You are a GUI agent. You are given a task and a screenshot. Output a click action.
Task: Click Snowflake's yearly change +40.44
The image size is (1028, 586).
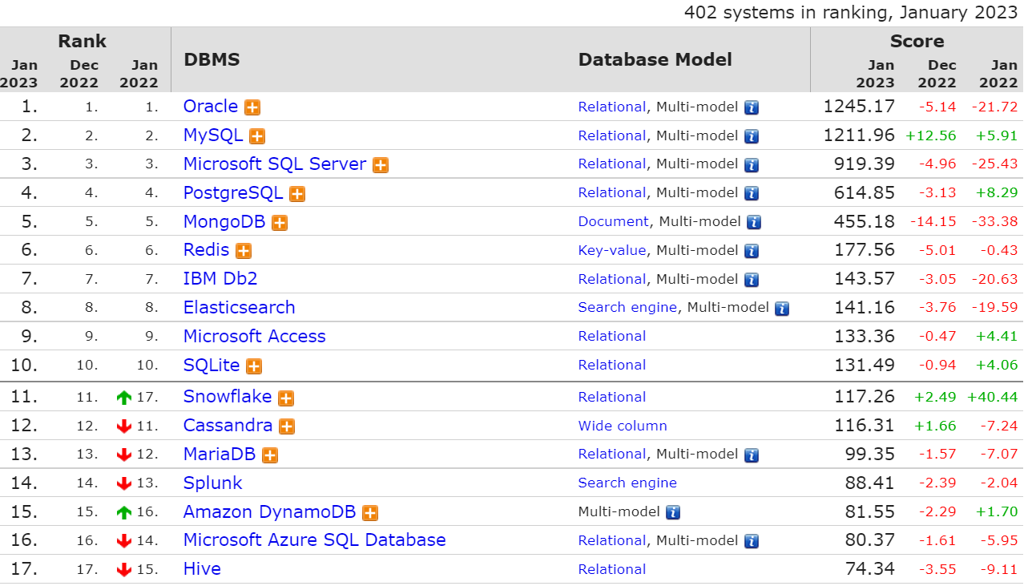pos(993,398)
